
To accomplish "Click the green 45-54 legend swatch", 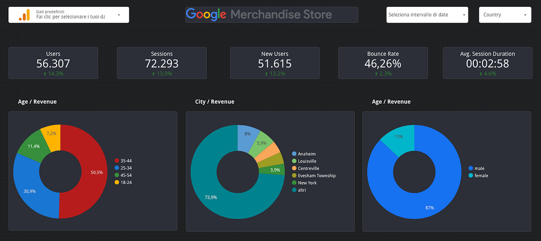I will pyautogui.click(x=117, y=175).
